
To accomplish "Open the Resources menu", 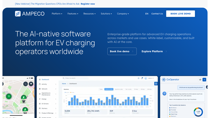I will (89, 14).
